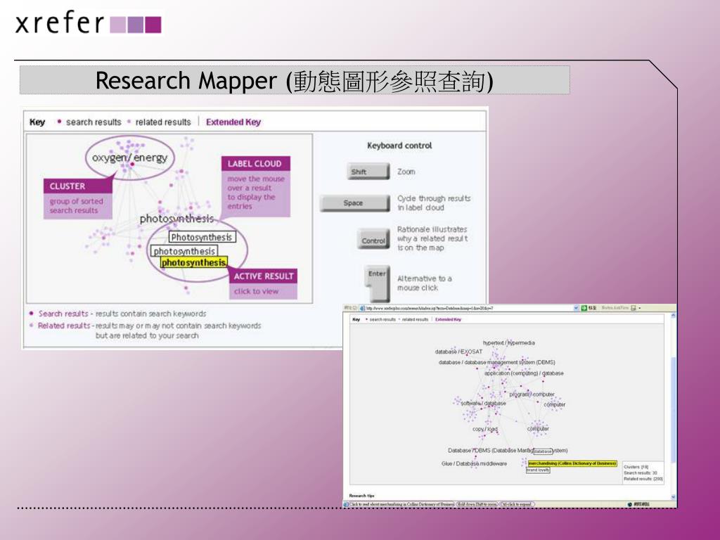Click the CLUSTER callout box

(77, 199)
